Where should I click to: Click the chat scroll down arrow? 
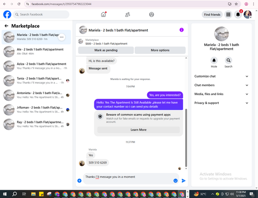(x=186, y=169)
